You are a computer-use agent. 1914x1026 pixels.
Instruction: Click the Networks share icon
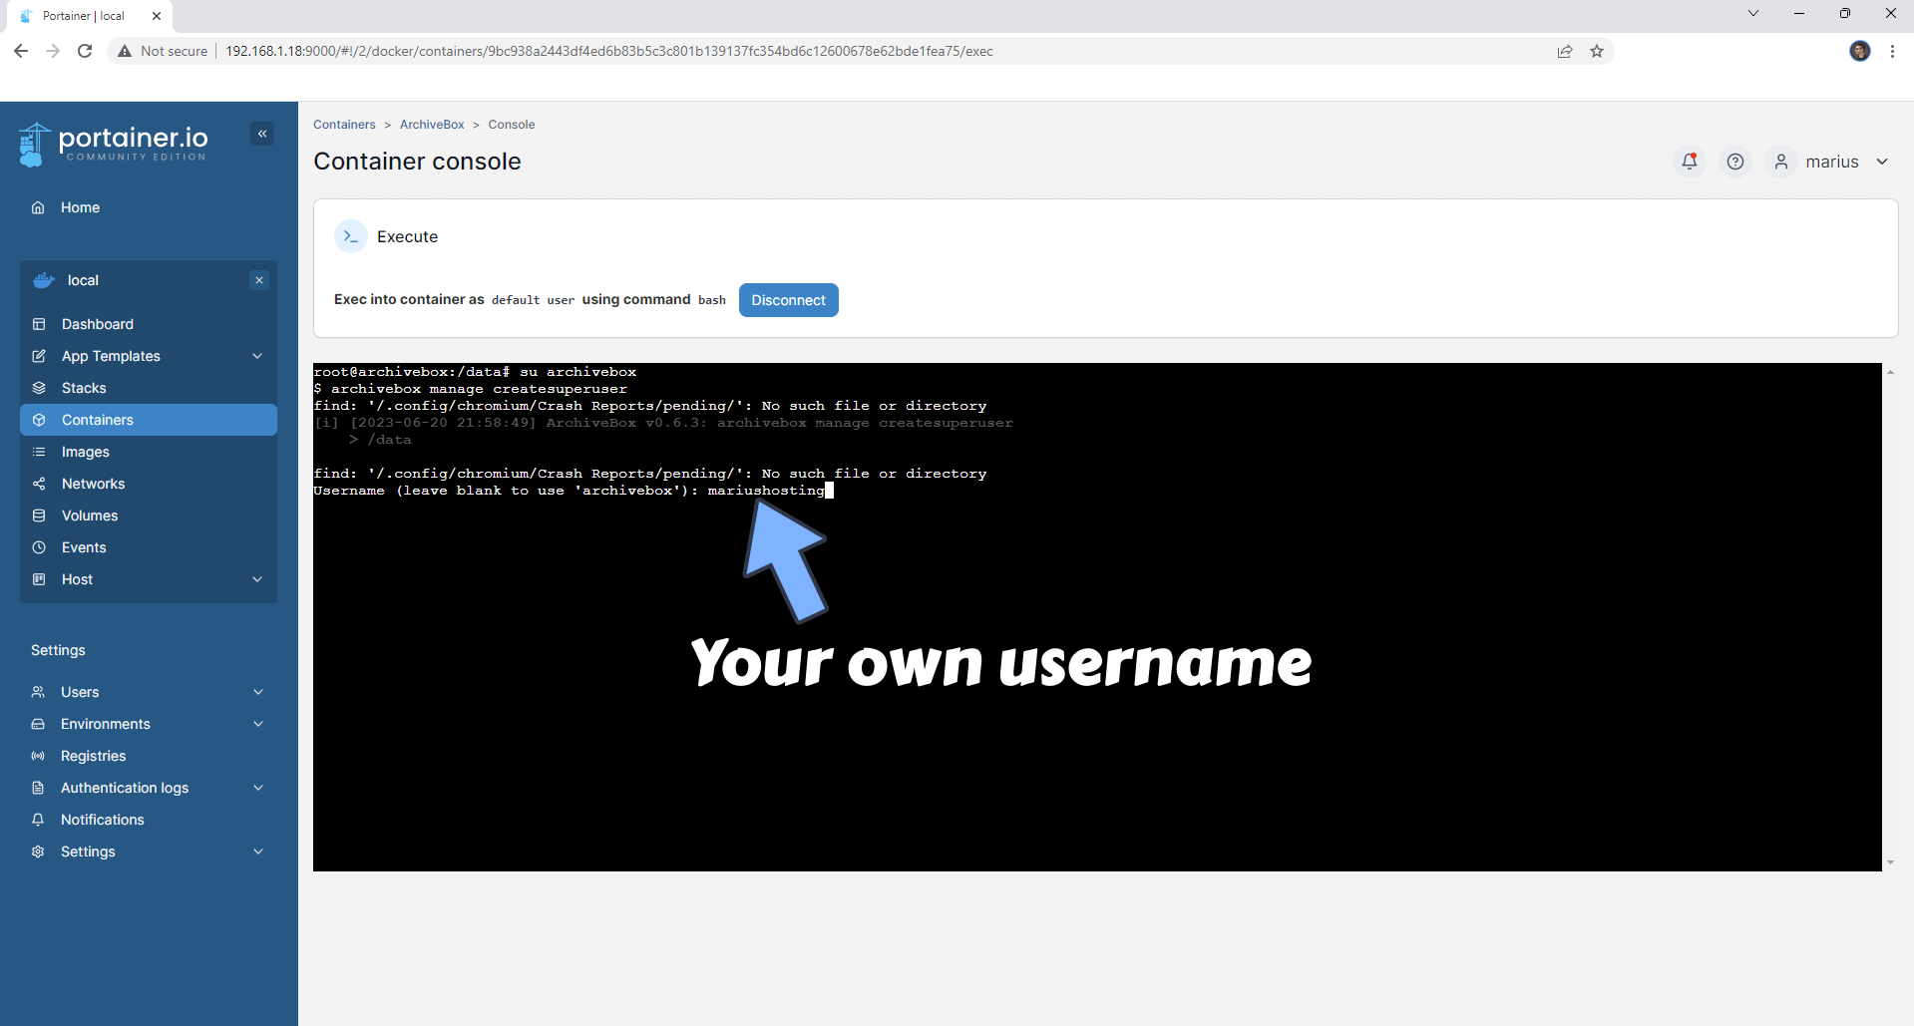pos(39,484)
